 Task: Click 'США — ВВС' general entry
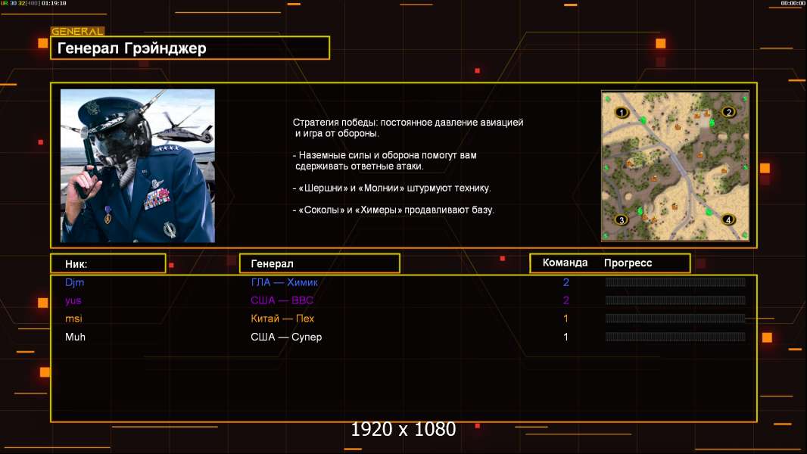[x=282, y=300]
